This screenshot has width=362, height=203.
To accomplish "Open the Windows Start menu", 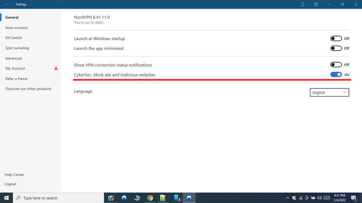I will (x=6, y=198).
